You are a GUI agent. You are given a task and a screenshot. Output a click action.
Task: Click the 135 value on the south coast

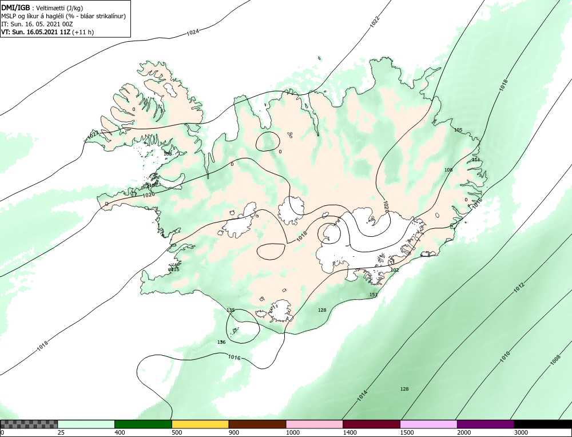(231, 311)
